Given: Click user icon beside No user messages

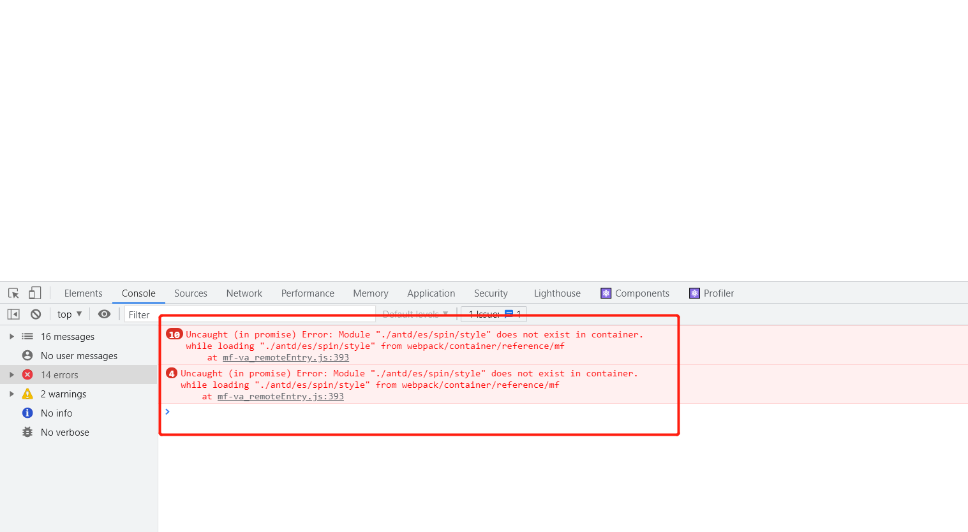Looking at the screenshot, I should tap(27, 355).
